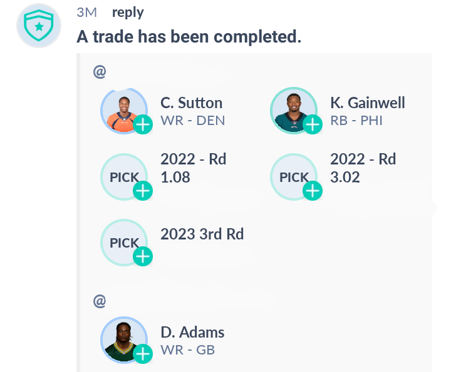Viewport: 451px width, 372px height.
Task: Click the first team @ mention
Action: pos(100,71)
